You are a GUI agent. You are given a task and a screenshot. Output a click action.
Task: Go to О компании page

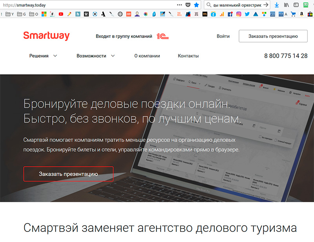point(147,56)
